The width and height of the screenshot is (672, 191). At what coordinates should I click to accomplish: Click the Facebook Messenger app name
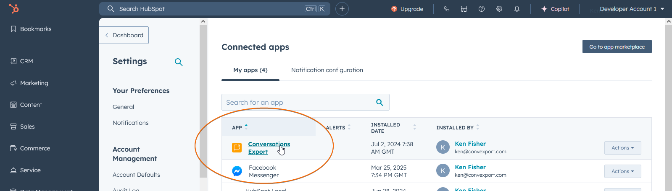pyautogui.click(x=264, y=171)
